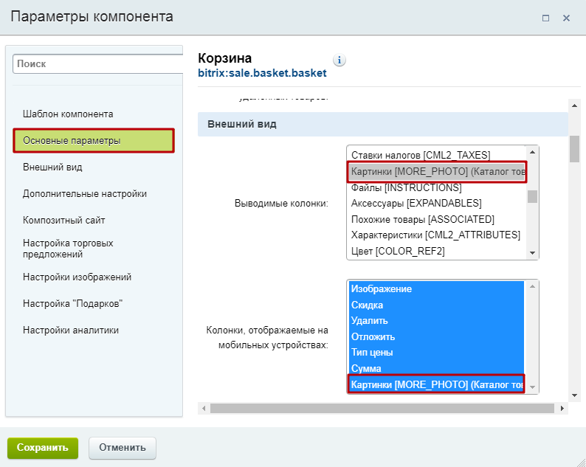
Task: Go to Дополнительные настройки section
Action: (85, 194)
